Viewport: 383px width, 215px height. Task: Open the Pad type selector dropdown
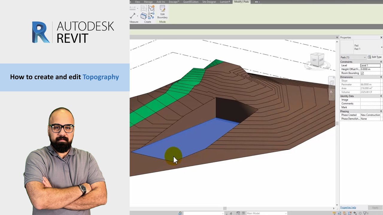382,47
